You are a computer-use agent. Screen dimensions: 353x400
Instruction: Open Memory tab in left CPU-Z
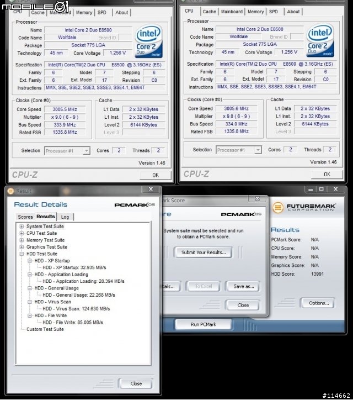84,13
